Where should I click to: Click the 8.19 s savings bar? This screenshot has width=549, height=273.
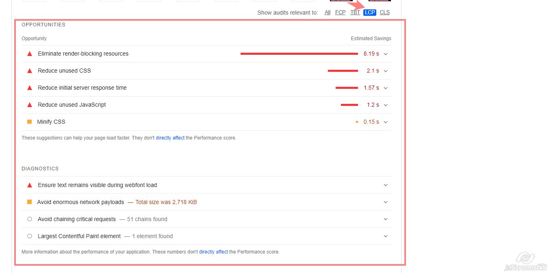pyautogui.click(x=299, y=54)
